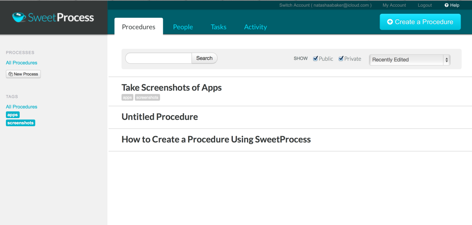Click the procedure search input field

coord(159,58)
